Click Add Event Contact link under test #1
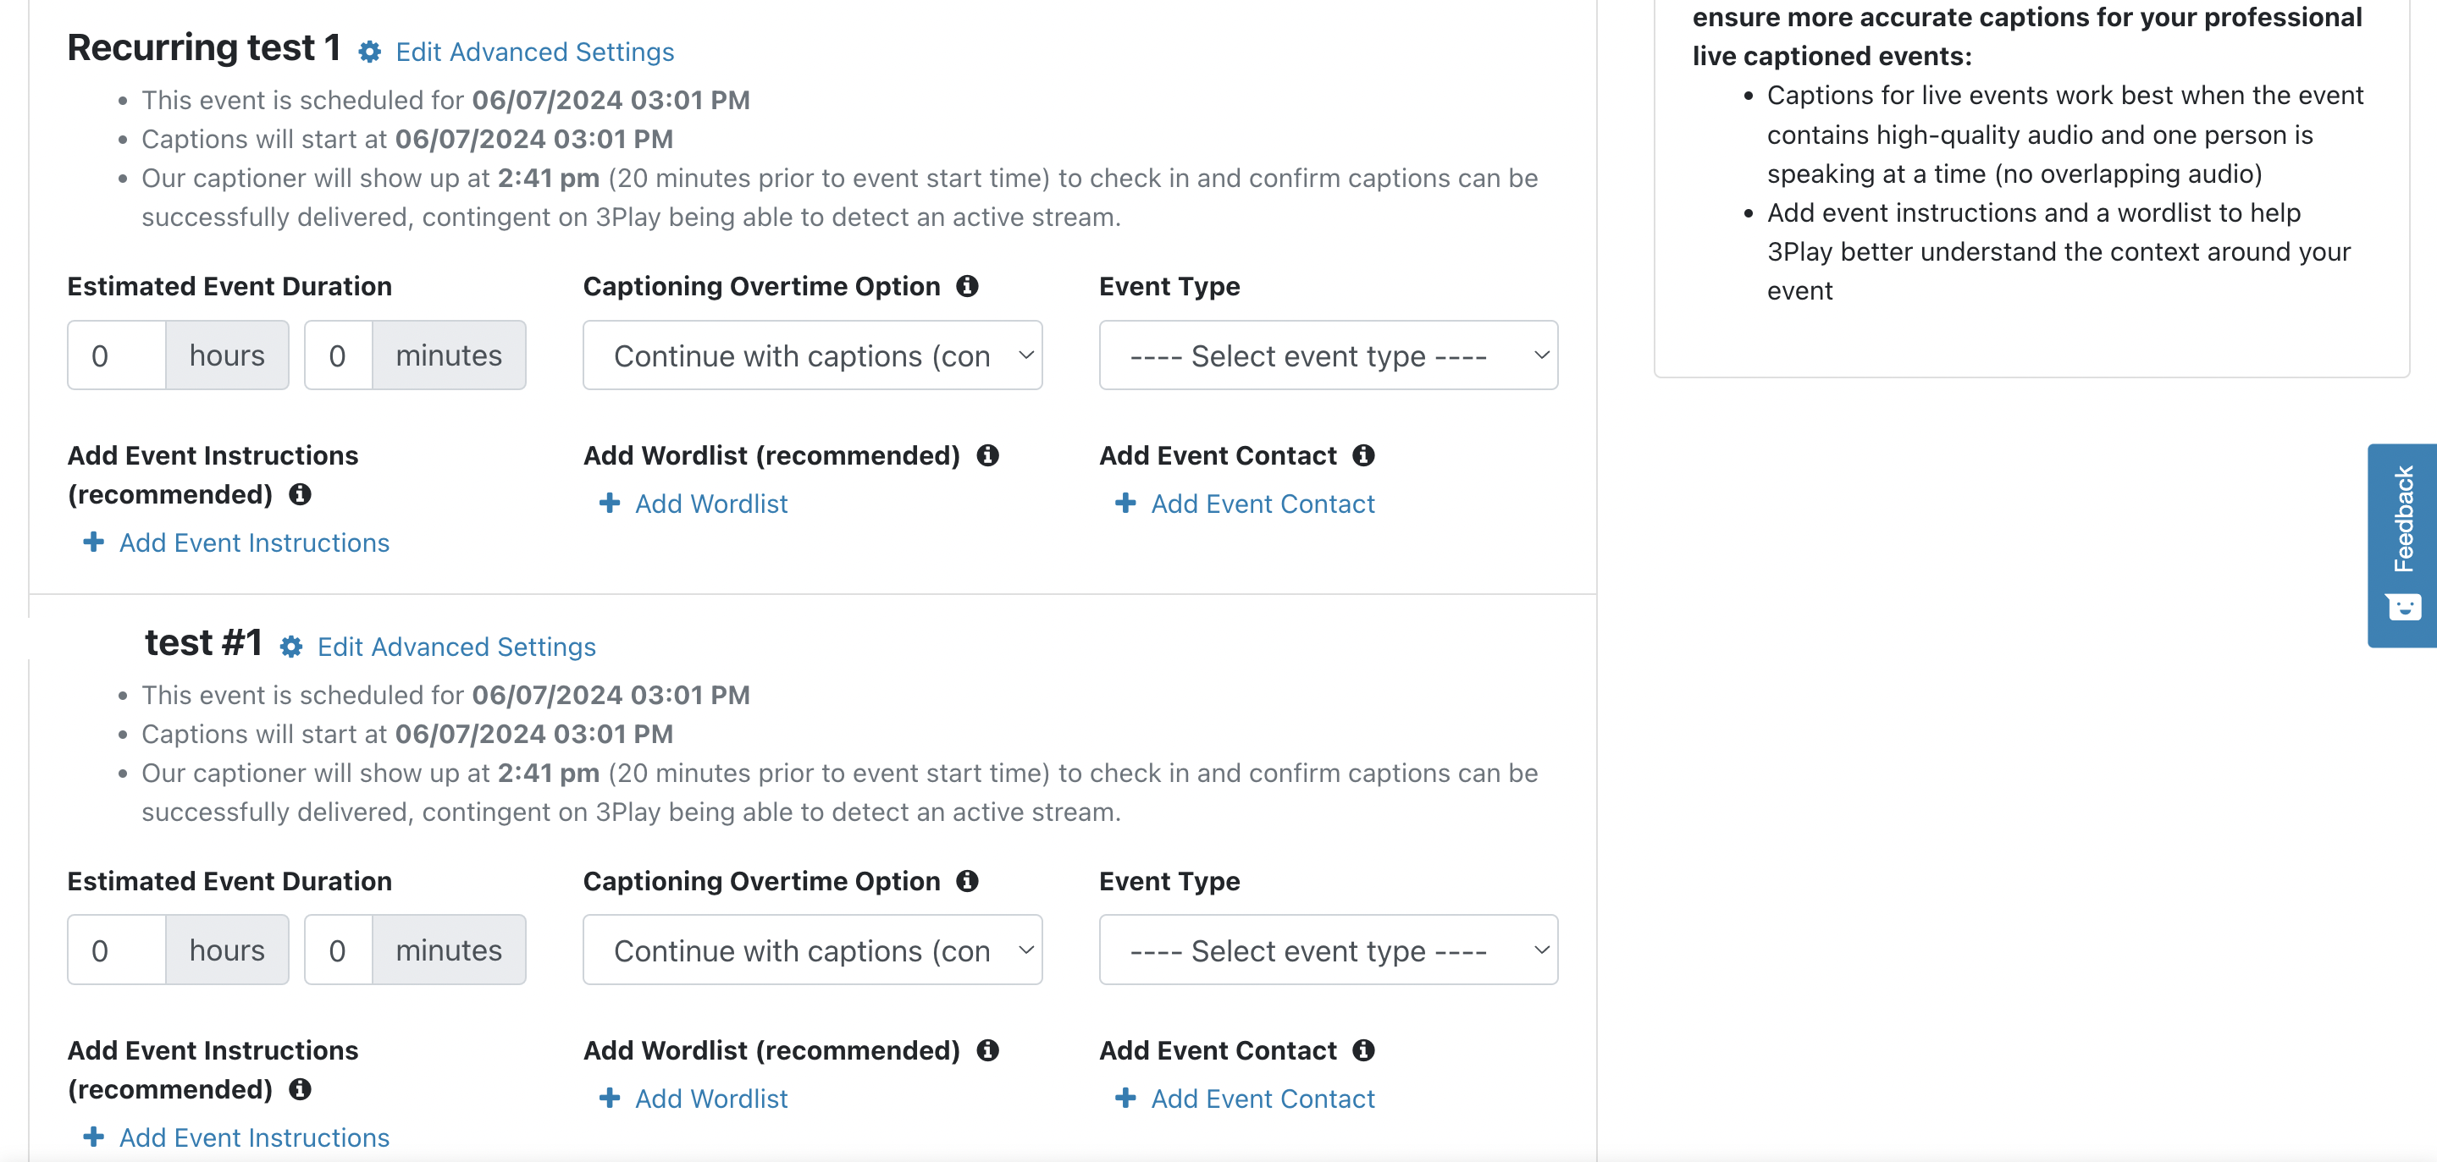The image size is (2437, 1162). pyautogui.click(x=1262, y=1099)
